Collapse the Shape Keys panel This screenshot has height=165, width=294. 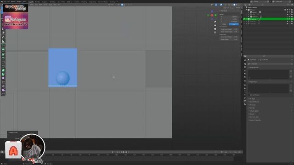pyautogui.click(x=253, y=82)
